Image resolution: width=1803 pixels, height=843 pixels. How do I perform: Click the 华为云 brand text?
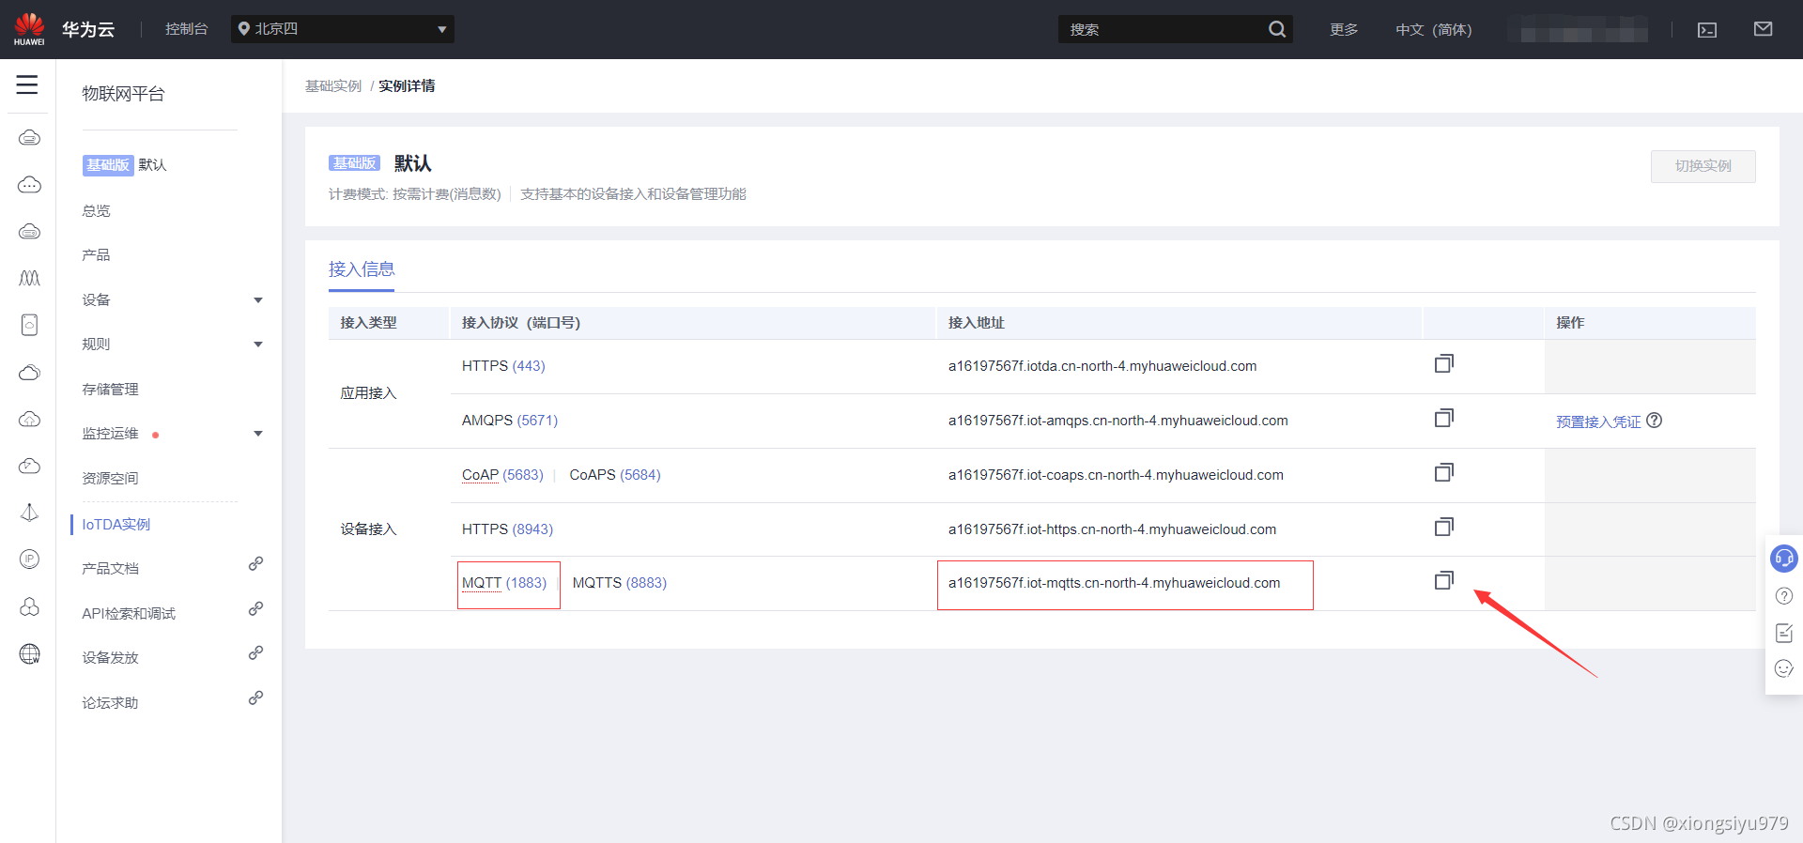click(x=88, y=29)
